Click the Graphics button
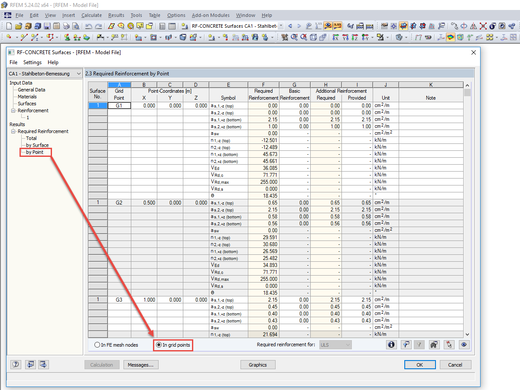The image size is (520, 390). click(257, 365)
